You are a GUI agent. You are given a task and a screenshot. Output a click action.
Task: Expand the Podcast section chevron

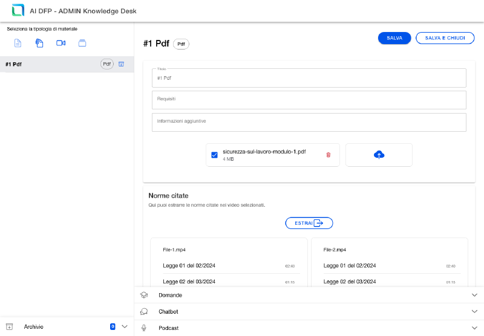[x=475, y=328]
